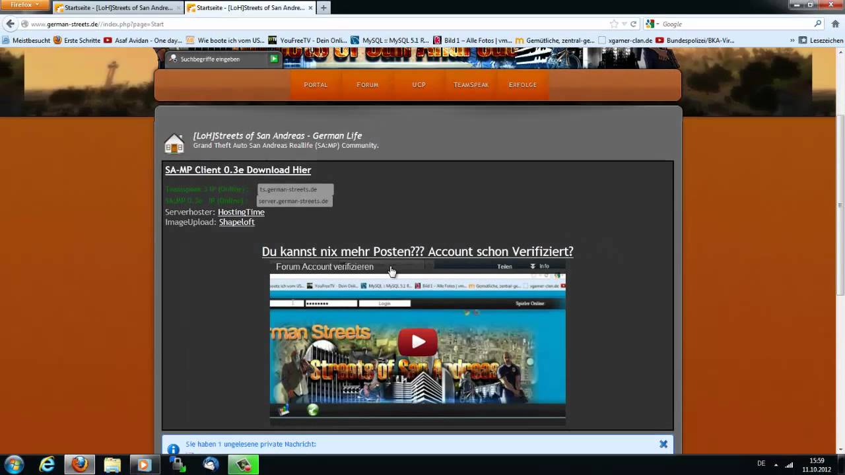
Task: Open the unread private message notice
Action: pos(251,444)
